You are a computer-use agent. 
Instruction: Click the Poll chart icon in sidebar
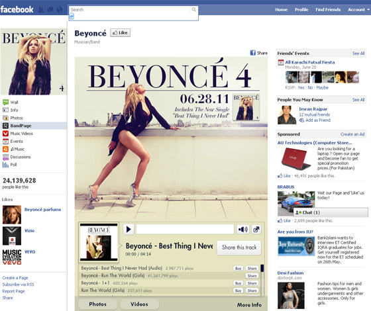(x=5, y=165)
